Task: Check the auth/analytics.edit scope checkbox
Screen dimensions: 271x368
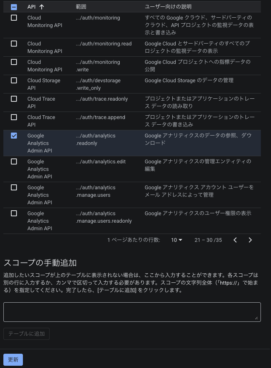Action: tap(14, 161)
